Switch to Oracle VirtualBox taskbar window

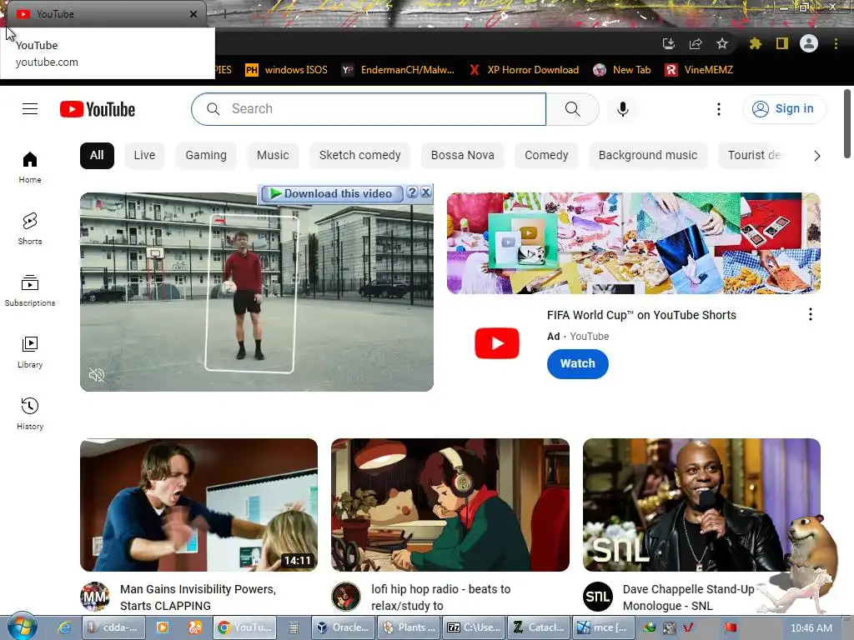(343, 627)
